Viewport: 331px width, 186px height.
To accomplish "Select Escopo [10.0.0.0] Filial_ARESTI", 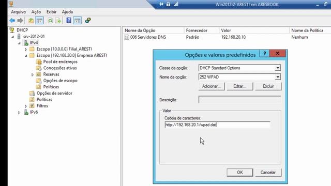I will pyautogui.click(x=64, y=49).
